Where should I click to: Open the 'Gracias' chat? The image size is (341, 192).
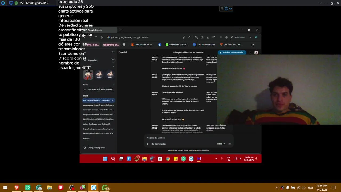[x=86, y=138]
